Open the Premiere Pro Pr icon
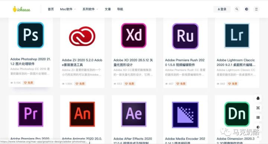268x144 pixels. 31,114
